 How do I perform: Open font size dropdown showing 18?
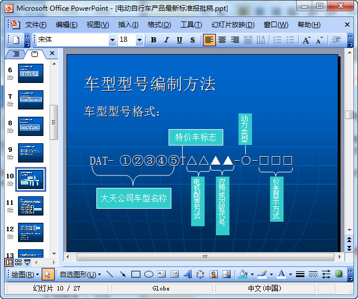[139, 40]
